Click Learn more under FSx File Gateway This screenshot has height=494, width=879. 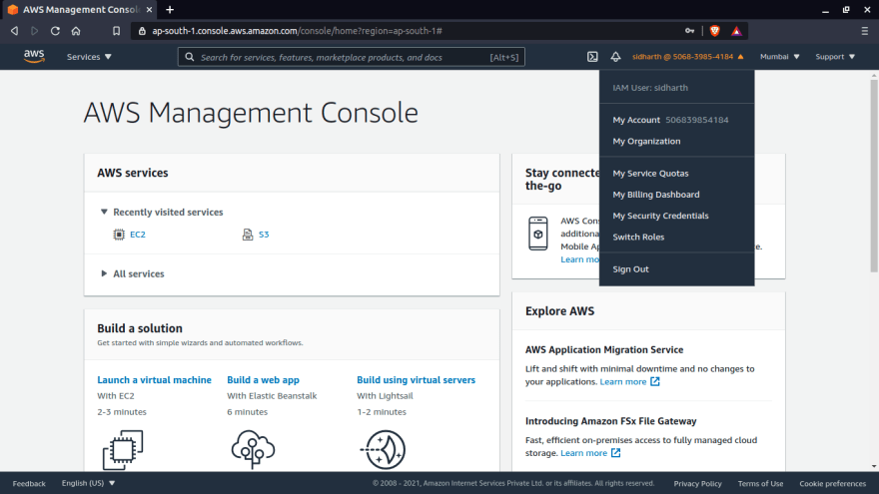click(x=583, y=452)
